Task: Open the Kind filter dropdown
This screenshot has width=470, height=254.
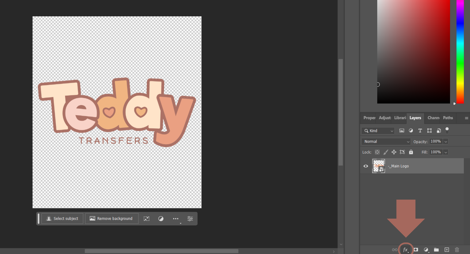Action: click(x=378, y=131)
